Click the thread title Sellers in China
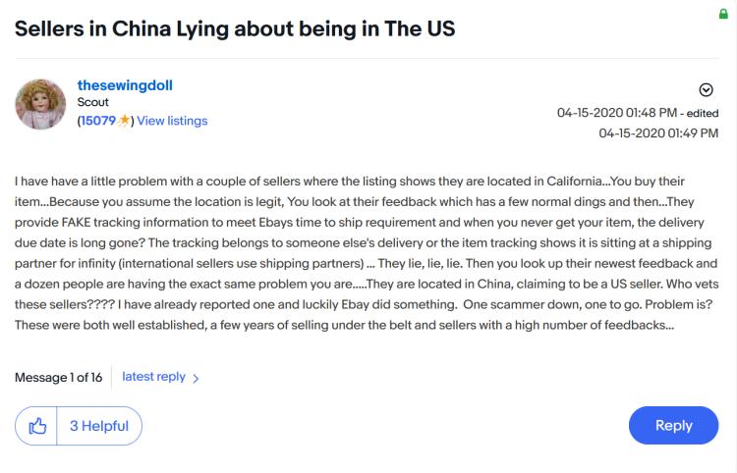 [235, 28]
